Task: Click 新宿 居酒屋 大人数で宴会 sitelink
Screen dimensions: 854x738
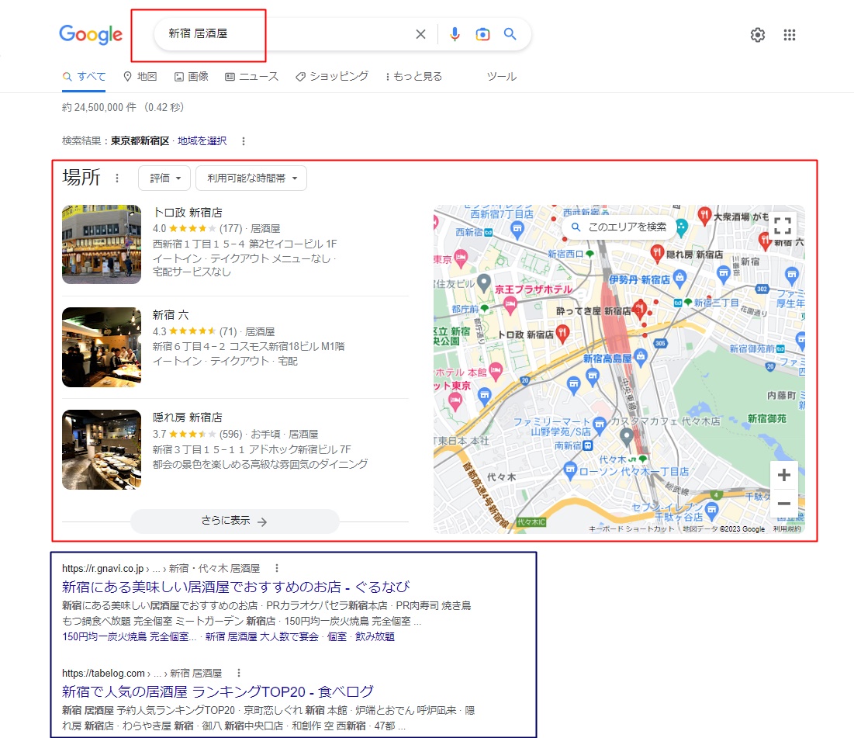Action: [x=261, y=636]
